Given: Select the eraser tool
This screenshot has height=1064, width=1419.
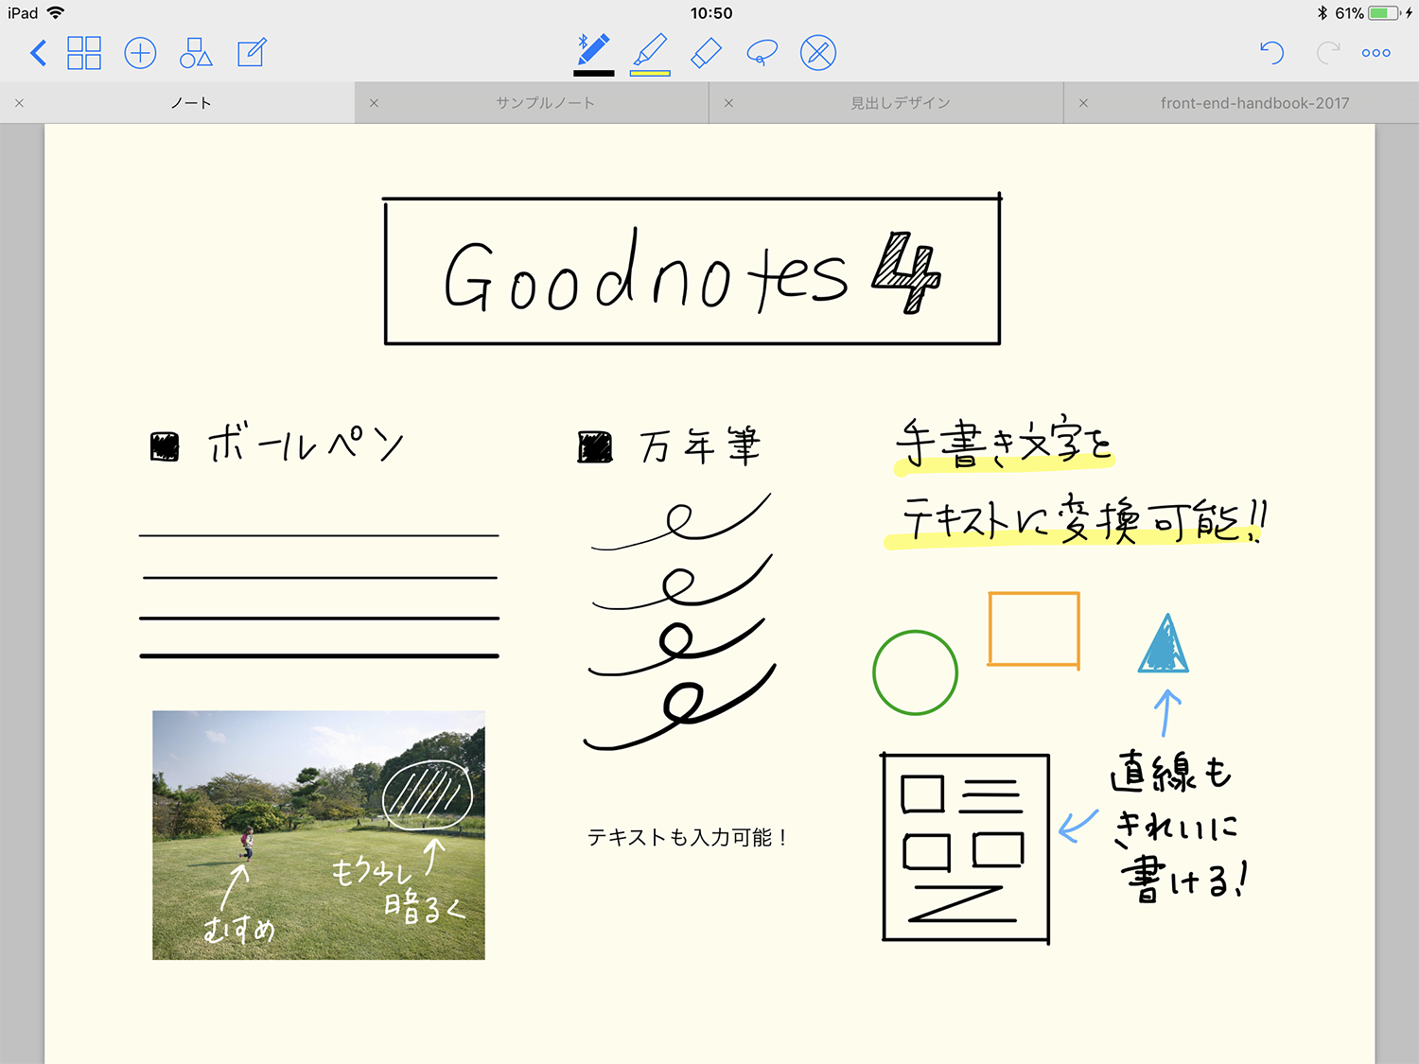Looking at the screenshot, I should point(706,53).
